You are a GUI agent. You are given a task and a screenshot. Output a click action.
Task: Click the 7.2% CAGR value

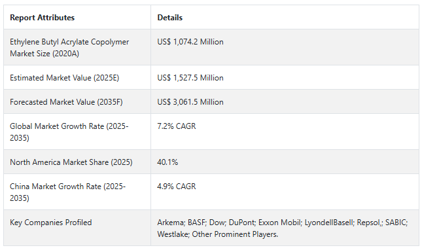pos(177,126)
